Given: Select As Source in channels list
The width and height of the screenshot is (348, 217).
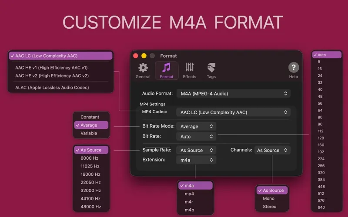Looking at the screenshot, I should 272,190.
